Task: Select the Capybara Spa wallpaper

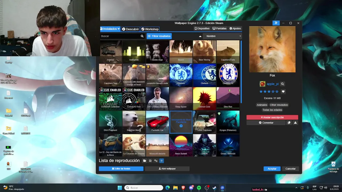Action: (111, 75)
